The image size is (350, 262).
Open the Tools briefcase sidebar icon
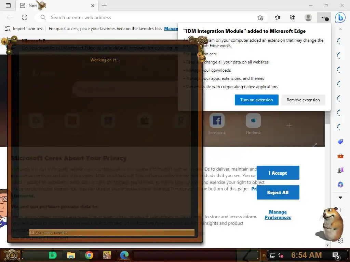tap(340, 156)
